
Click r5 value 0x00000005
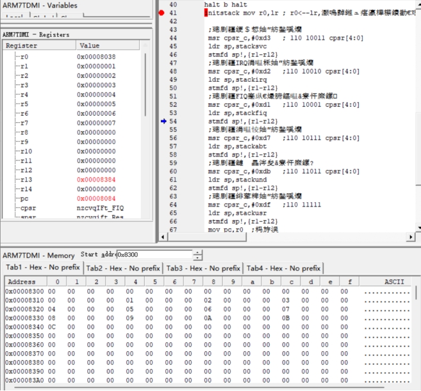click(96, 104)
